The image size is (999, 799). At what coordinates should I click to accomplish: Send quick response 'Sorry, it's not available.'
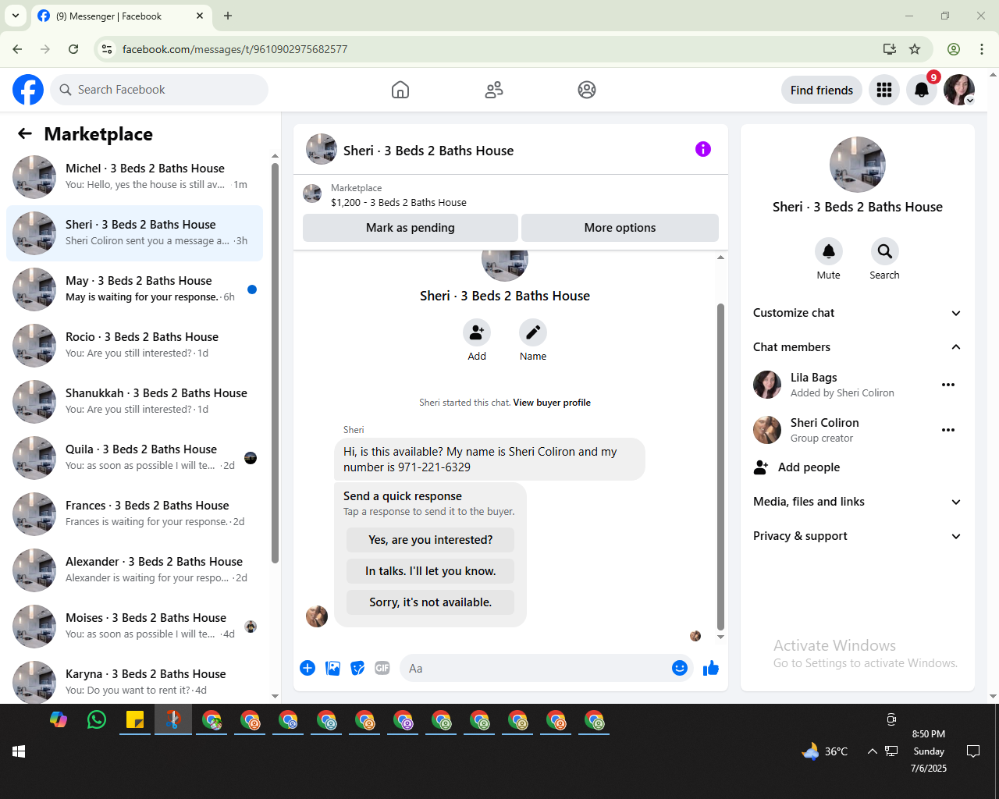click(x=431, y=602)
